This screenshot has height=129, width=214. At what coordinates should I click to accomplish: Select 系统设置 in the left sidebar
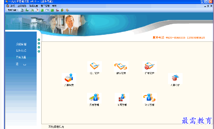coord(21,57)
